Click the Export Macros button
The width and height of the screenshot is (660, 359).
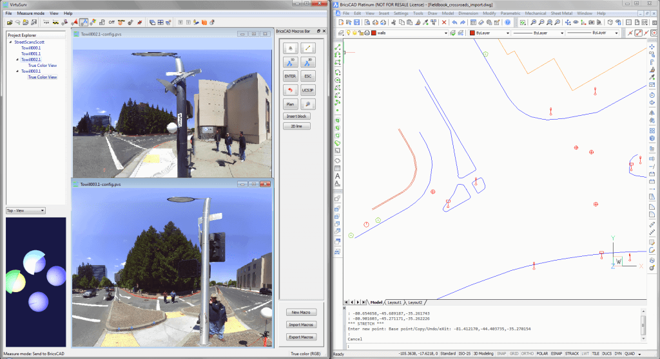click(x=300, y=336)
